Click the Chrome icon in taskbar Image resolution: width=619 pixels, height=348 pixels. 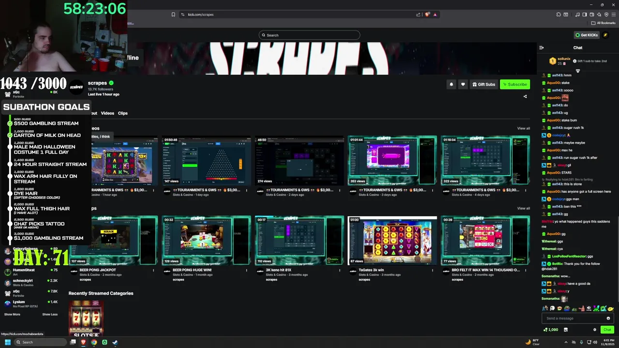(x=94, y=342)
